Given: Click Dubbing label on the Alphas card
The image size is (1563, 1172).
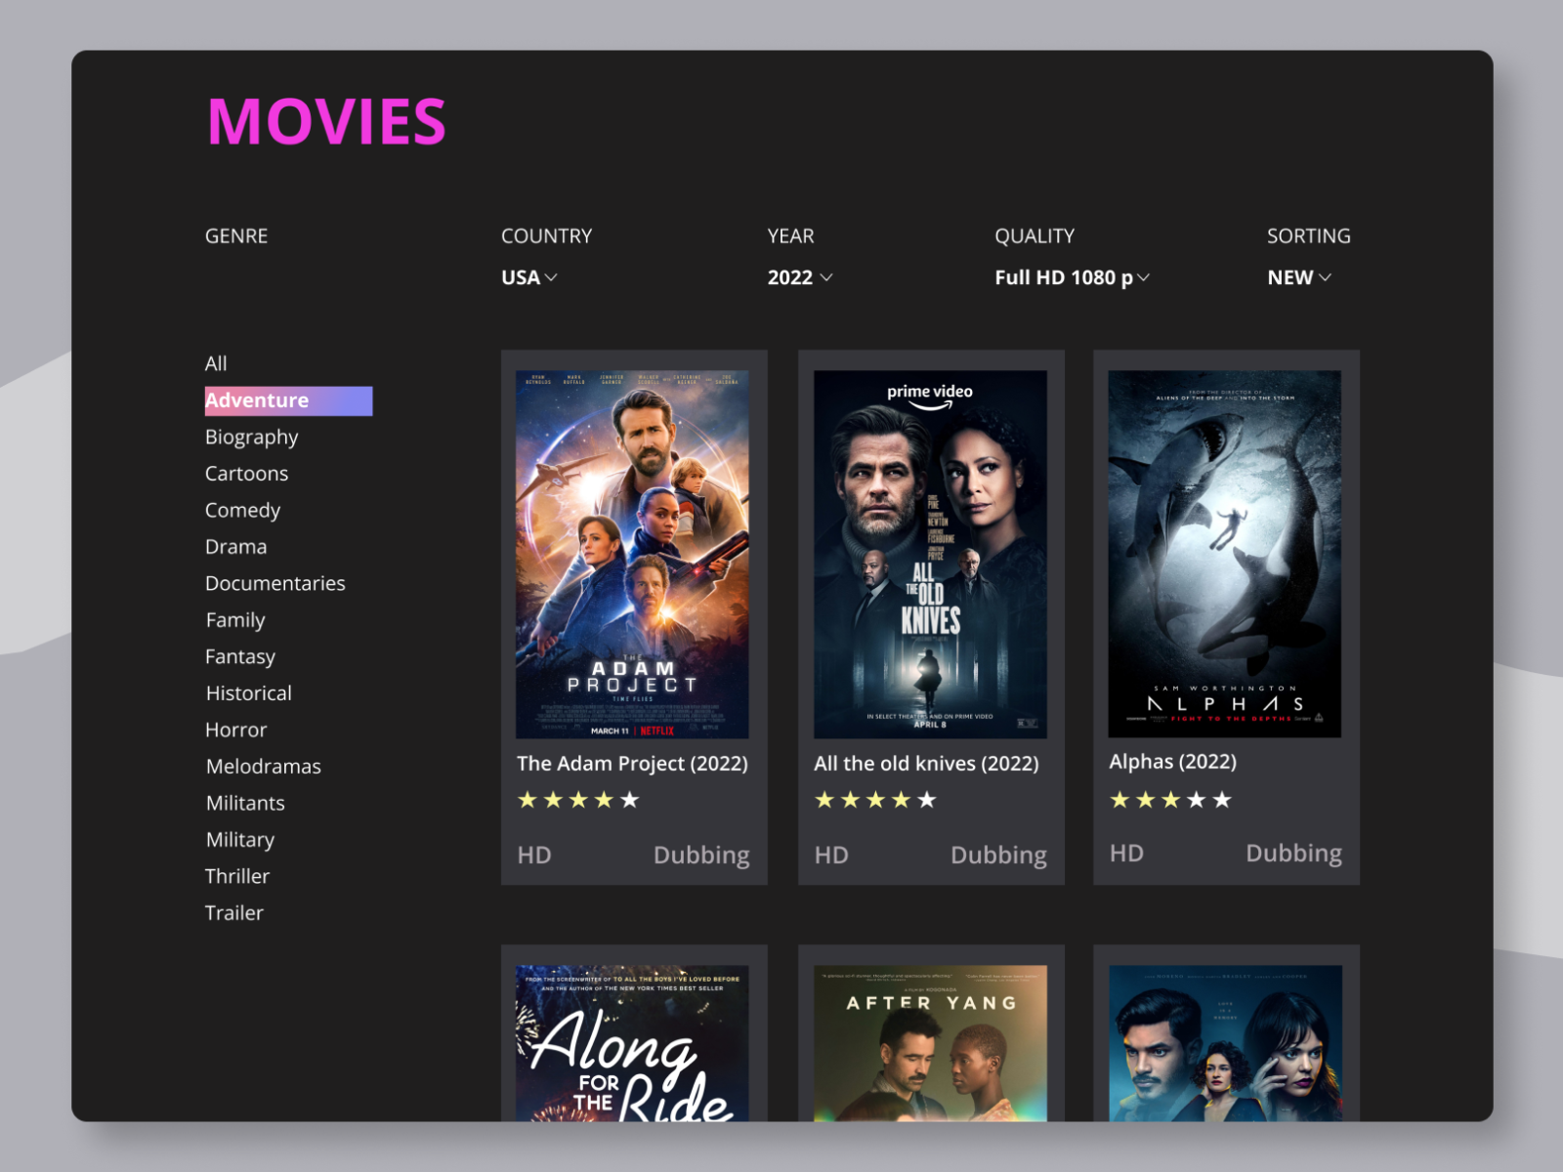Looking at the screenshot, I should click(x=1293, y=854).
